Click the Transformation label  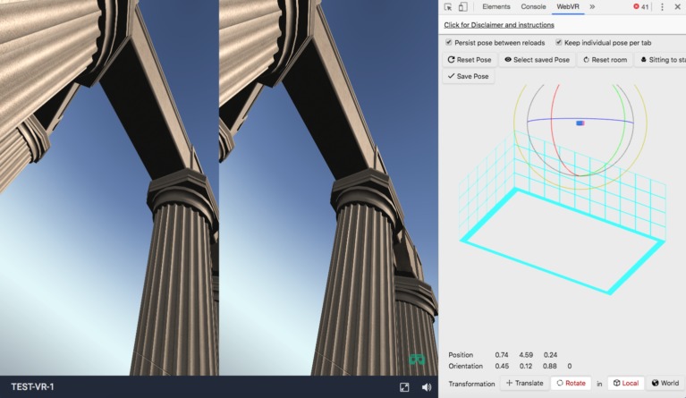pyautogui.click(x=471, y=384)
